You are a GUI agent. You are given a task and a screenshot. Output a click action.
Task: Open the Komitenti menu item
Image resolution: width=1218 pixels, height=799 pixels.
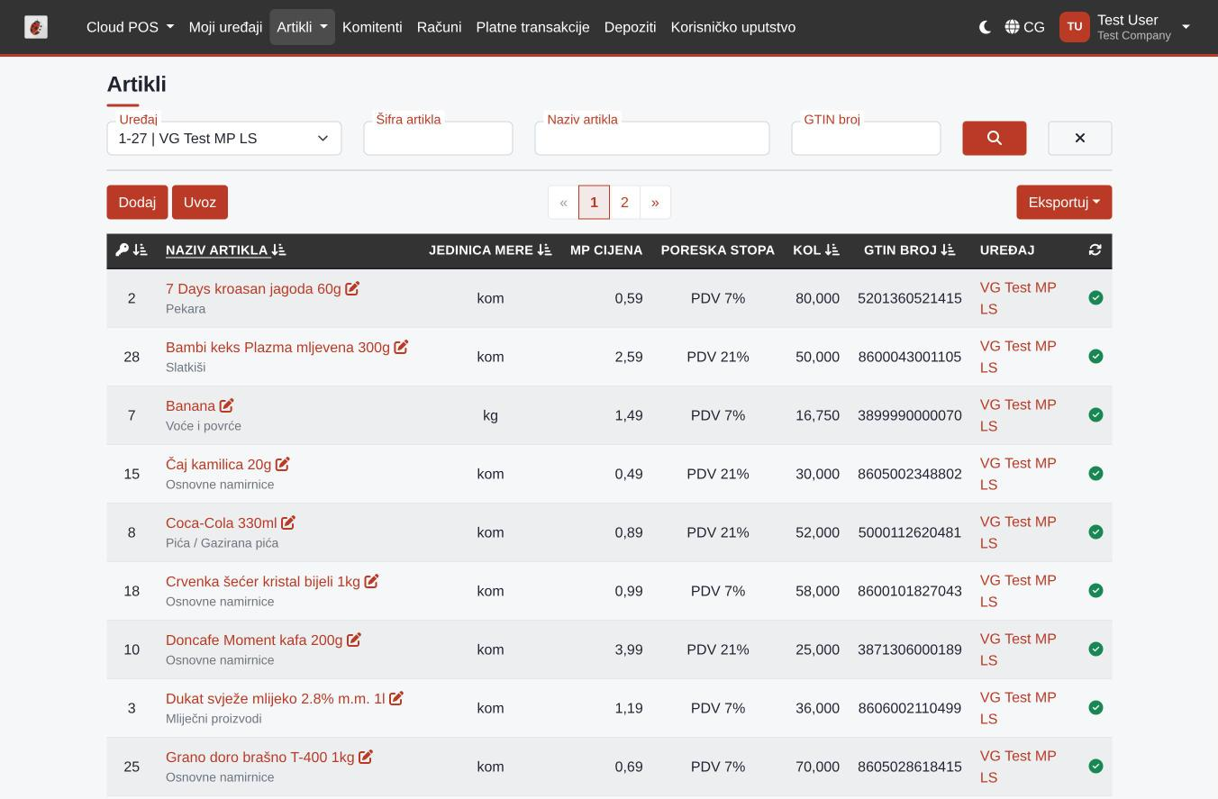click(372, 27)
